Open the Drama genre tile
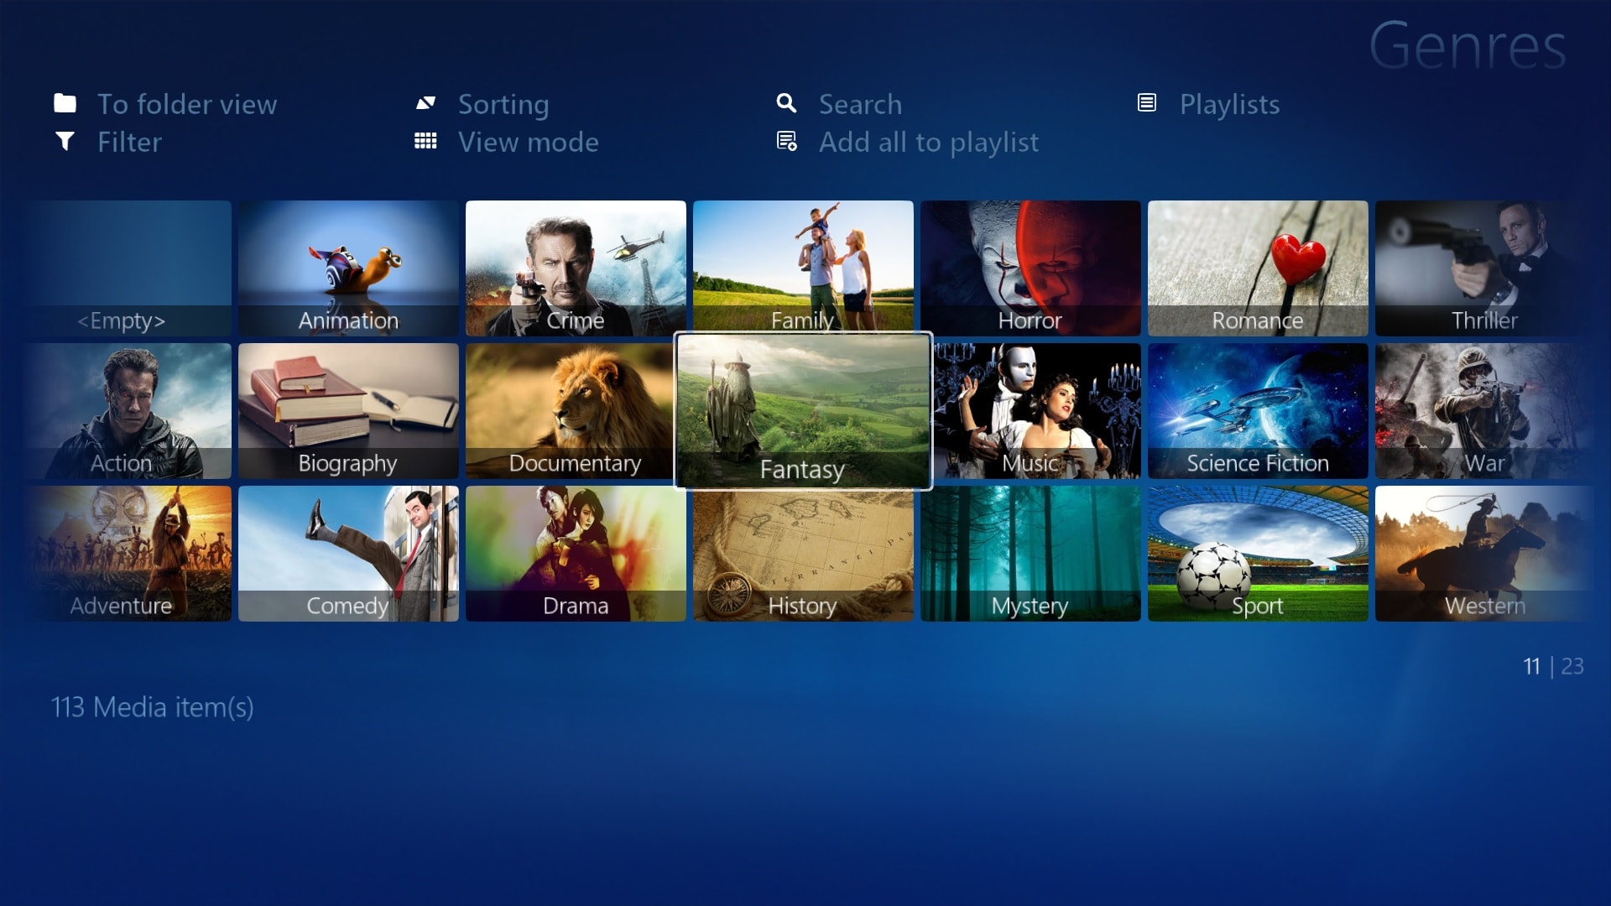Viewport: 1611px width, 906px height. (576, 554)
